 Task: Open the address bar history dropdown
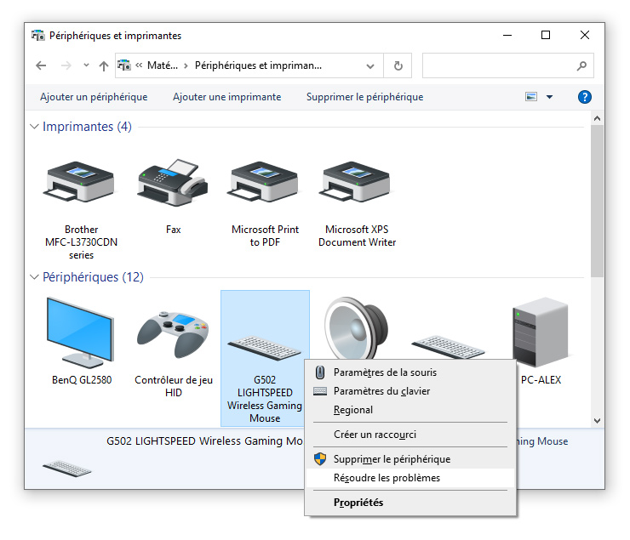(370, 65)
